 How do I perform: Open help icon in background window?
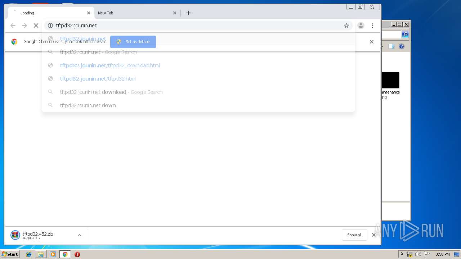402,46
